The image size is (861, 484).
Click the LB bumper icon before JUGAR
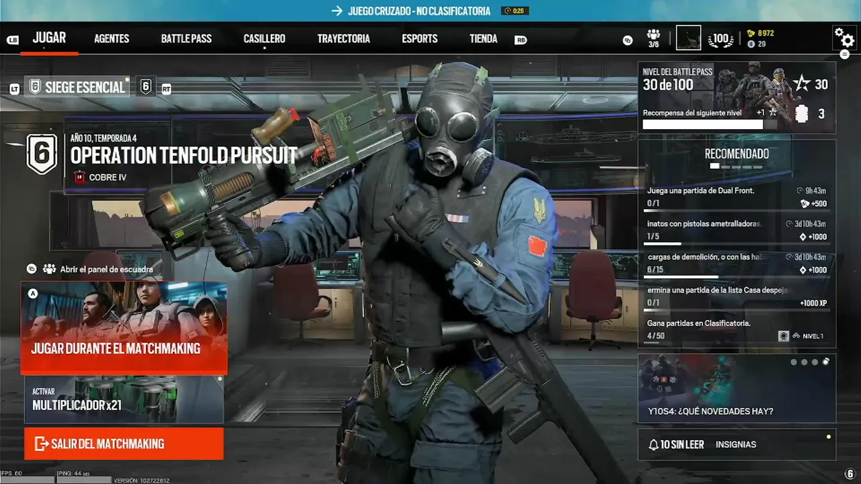(13, 40)
